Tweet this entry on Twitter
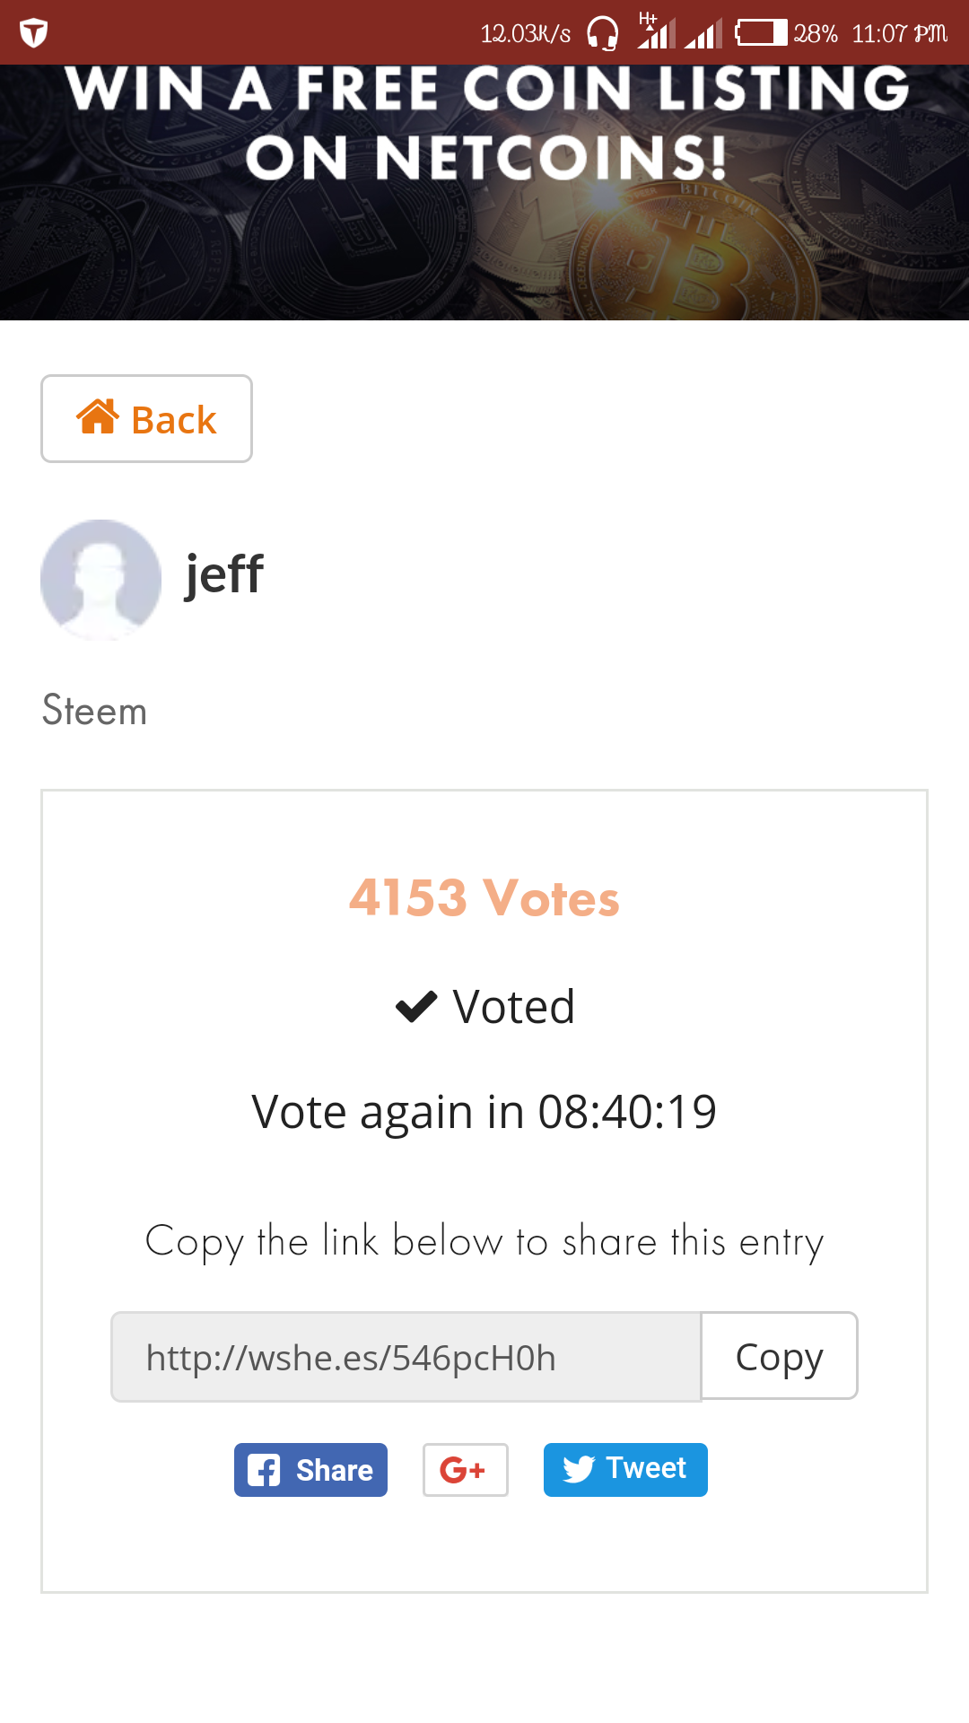Image resolution: width=969 pixels, height=1723 pixels. pyautogui.click(x=625, y=1470)
